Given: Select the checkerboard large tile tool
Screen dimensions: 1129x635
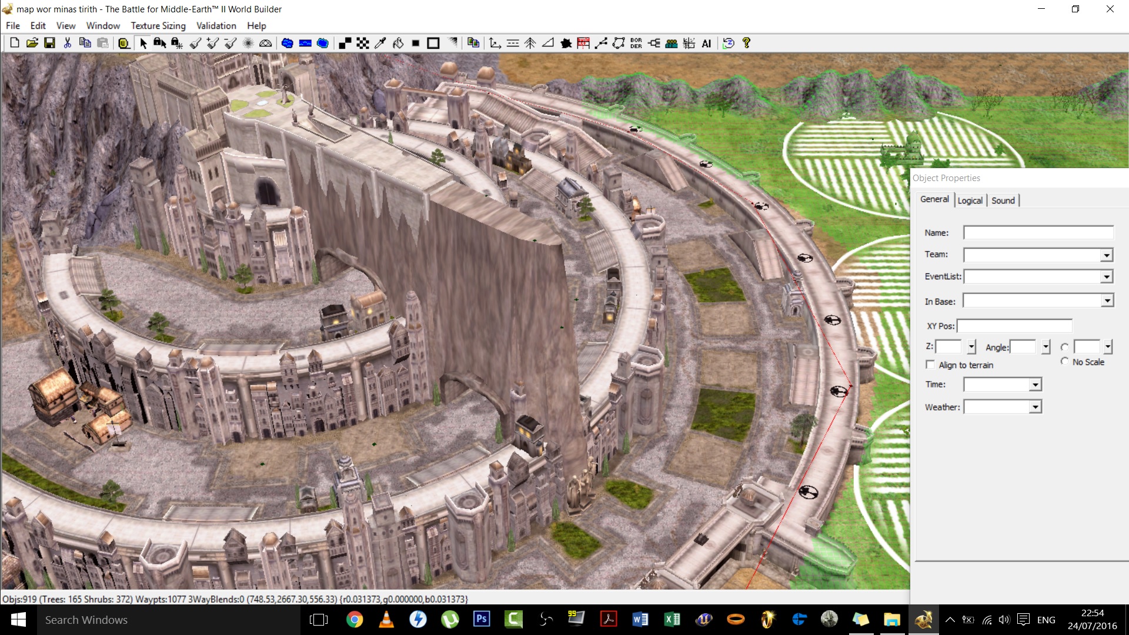Looking at the screenshot, I should pos(363,43).
